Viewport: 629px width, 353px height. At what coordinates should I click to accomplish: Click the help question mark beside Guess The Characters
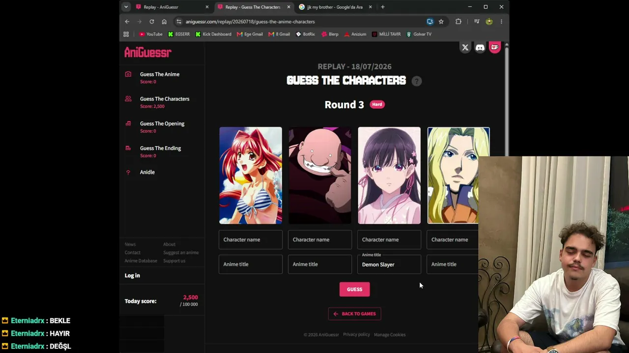(x=417, y=81)
